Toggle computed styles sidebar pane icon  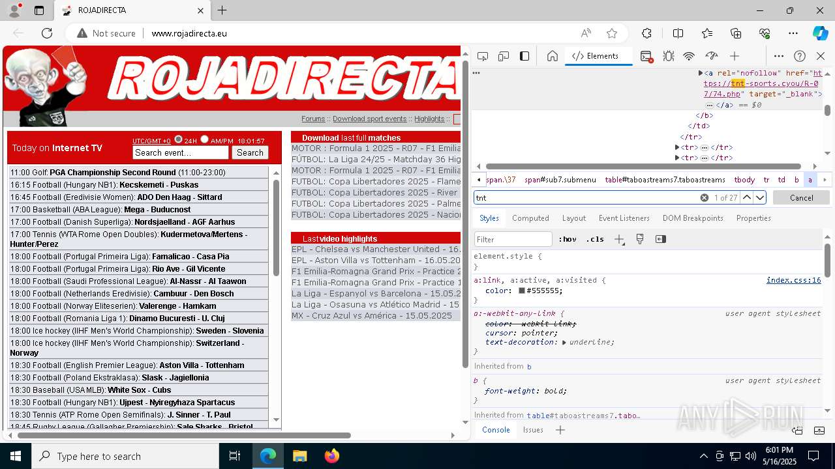coord(661,239)
